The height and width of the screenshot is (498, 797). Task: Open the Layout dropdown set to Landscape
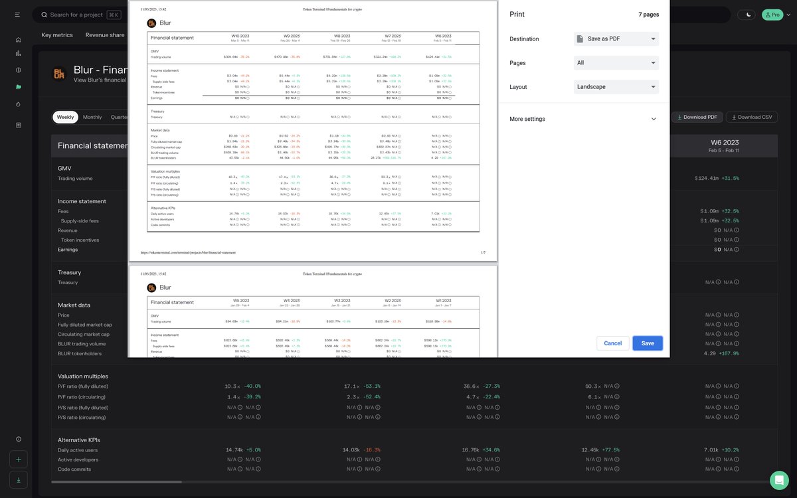click(x=616, y=86)
